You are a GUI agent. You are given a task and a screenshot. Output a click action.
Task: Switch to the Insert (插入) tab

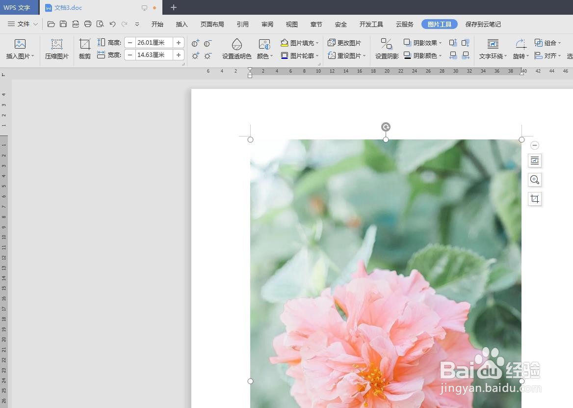[182, 24]
